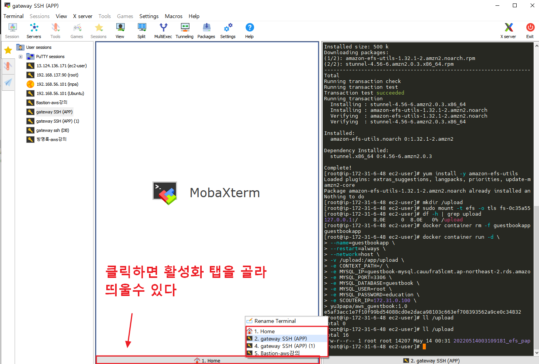Open the Settings menu
This screenshot has height=364, width=539.
click(149, 16)
